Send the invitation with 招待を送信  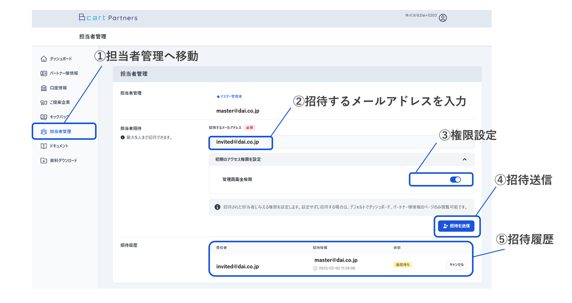[x=456, y=226]
